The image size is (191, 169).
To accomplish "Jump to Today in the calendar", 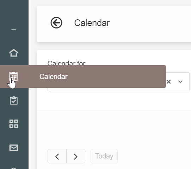I will pos(104,156).
